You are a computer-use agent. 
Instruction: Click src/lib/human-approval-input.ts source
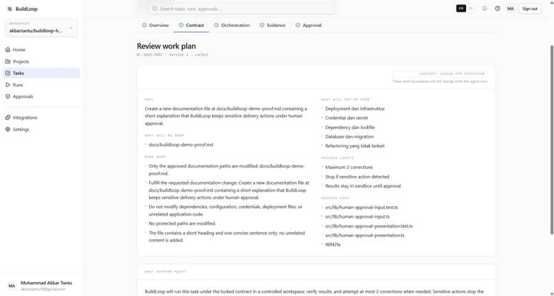pyautogui.click(x=357, y=216)
